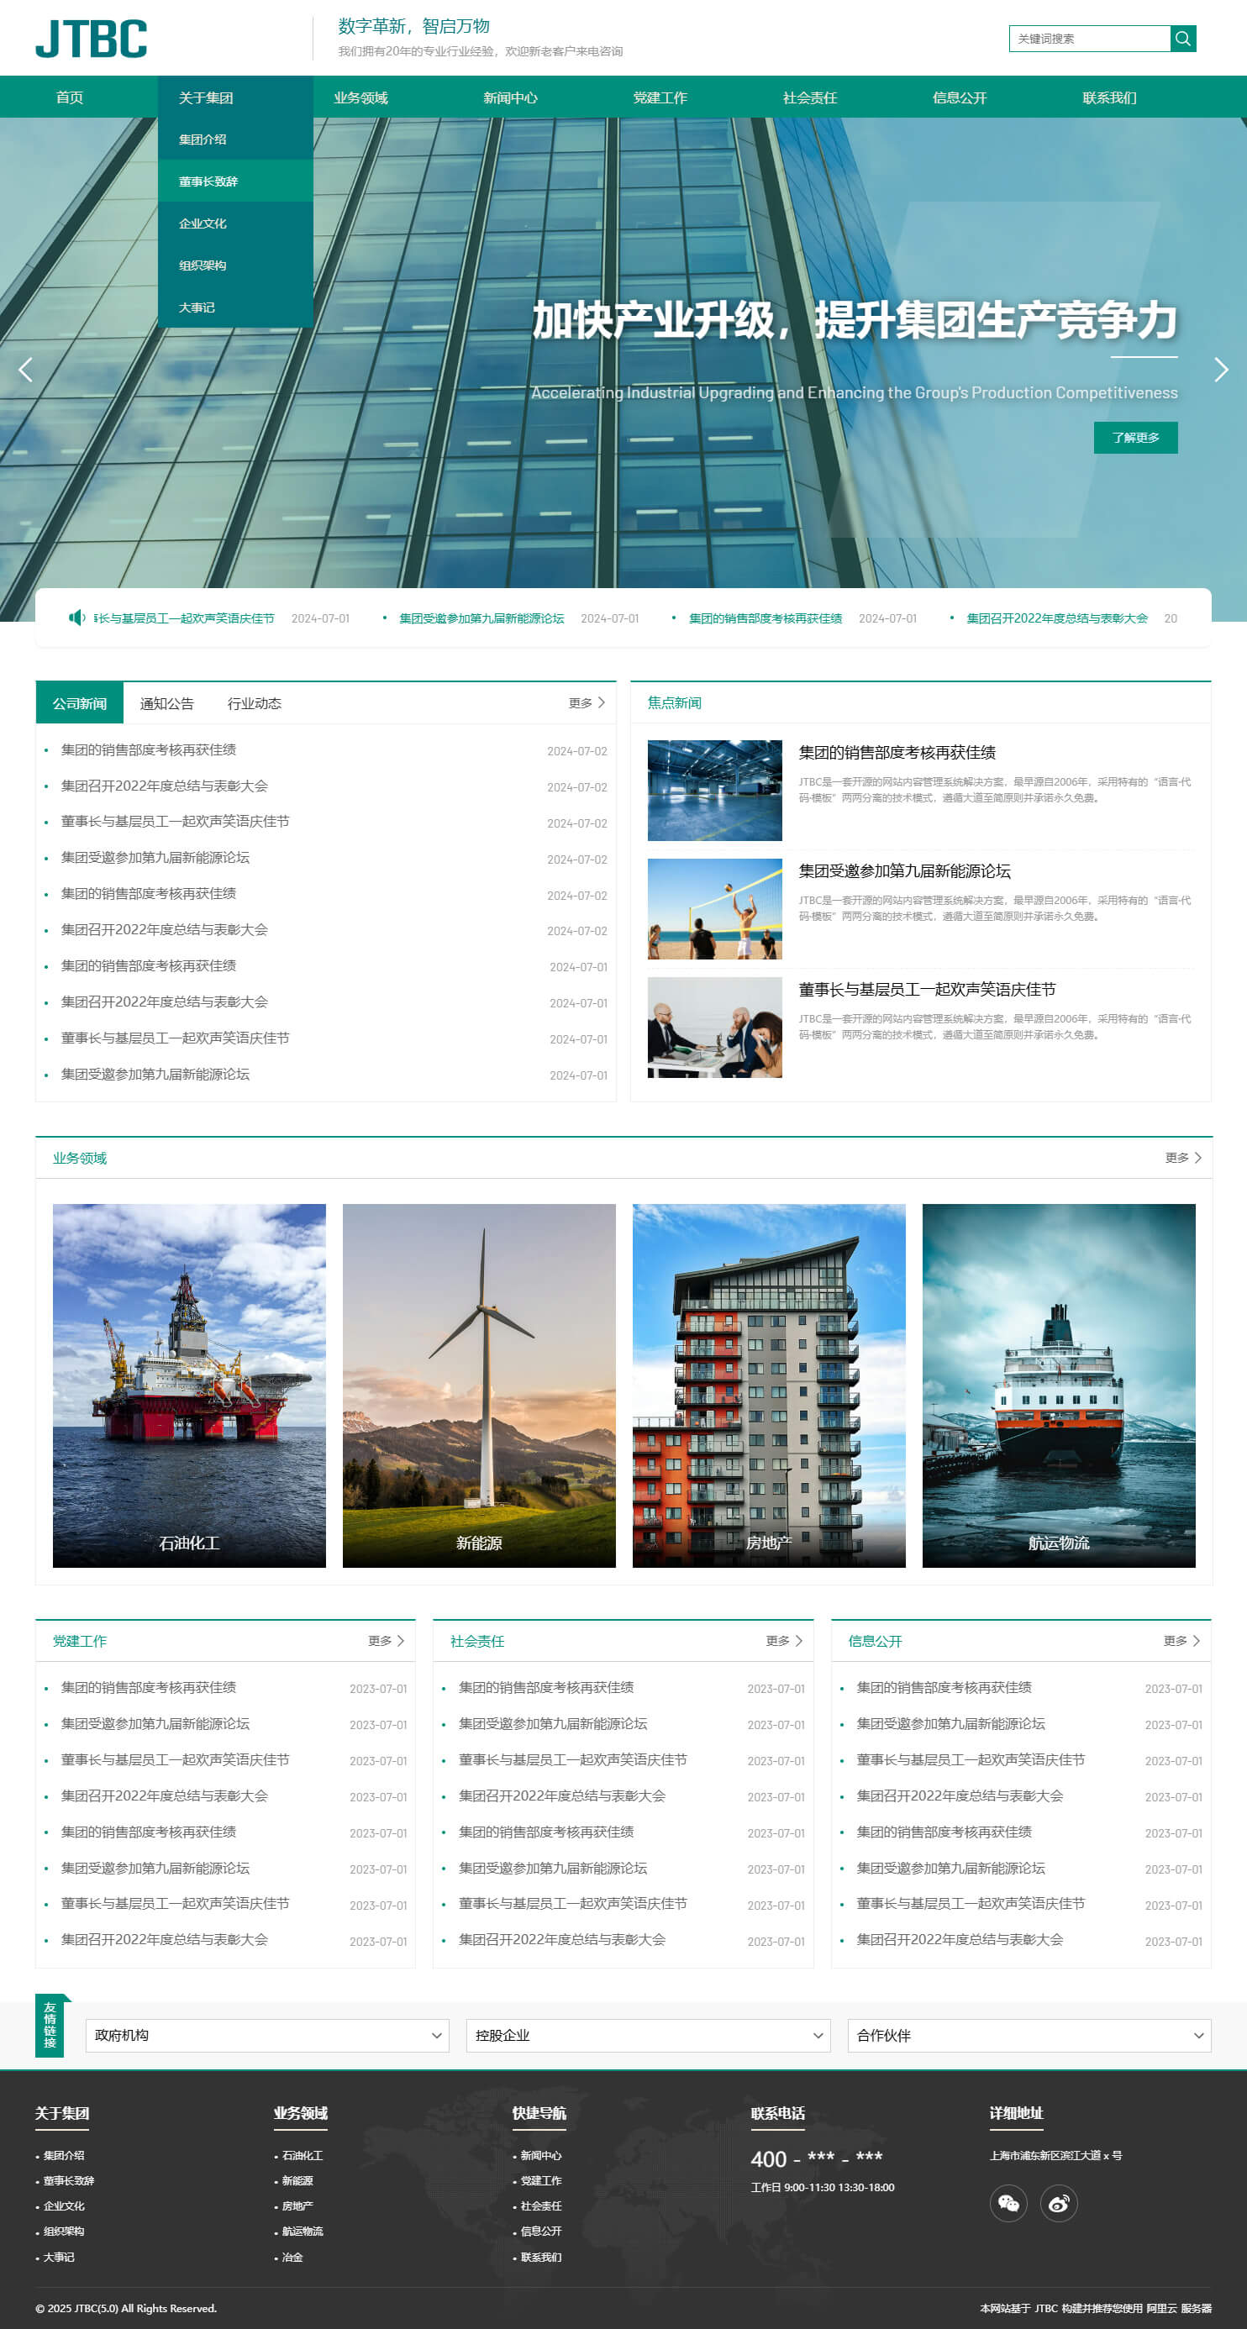
Task: Expand the 政府机构 dropdown
Action: coord(266,2035)
